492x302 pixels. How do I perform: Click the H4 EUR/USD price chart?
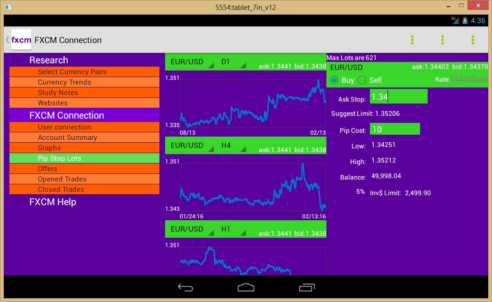253,187
